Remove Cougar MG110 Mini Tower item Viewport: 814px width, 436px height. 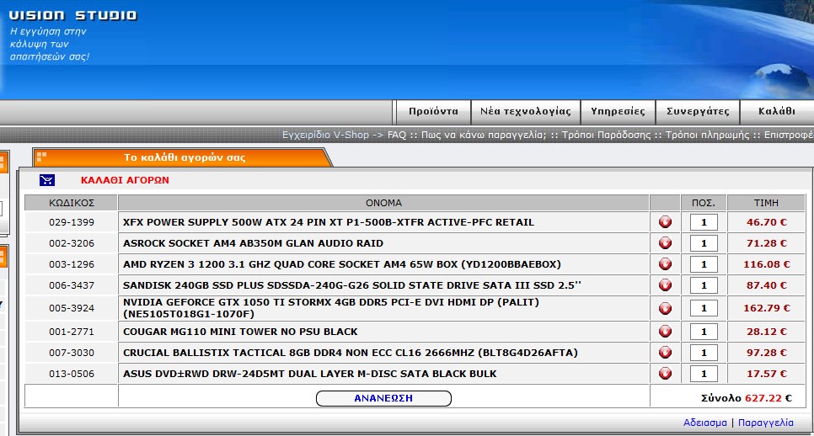665,332
